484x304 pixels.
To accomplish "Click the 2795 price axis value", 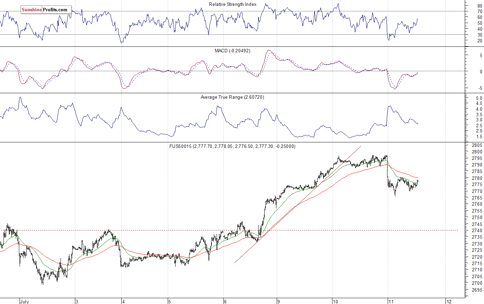I will 477,159.
